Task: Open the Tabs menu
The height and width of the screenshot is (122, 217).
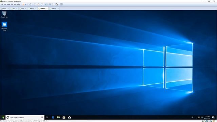Action: coord(15,4)
